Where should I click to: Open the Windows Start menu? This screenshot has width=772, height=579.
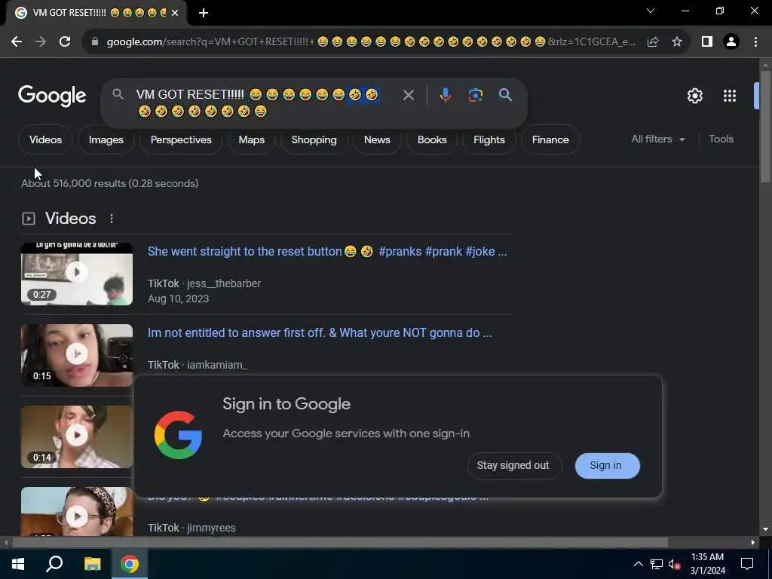click(18, 564)
